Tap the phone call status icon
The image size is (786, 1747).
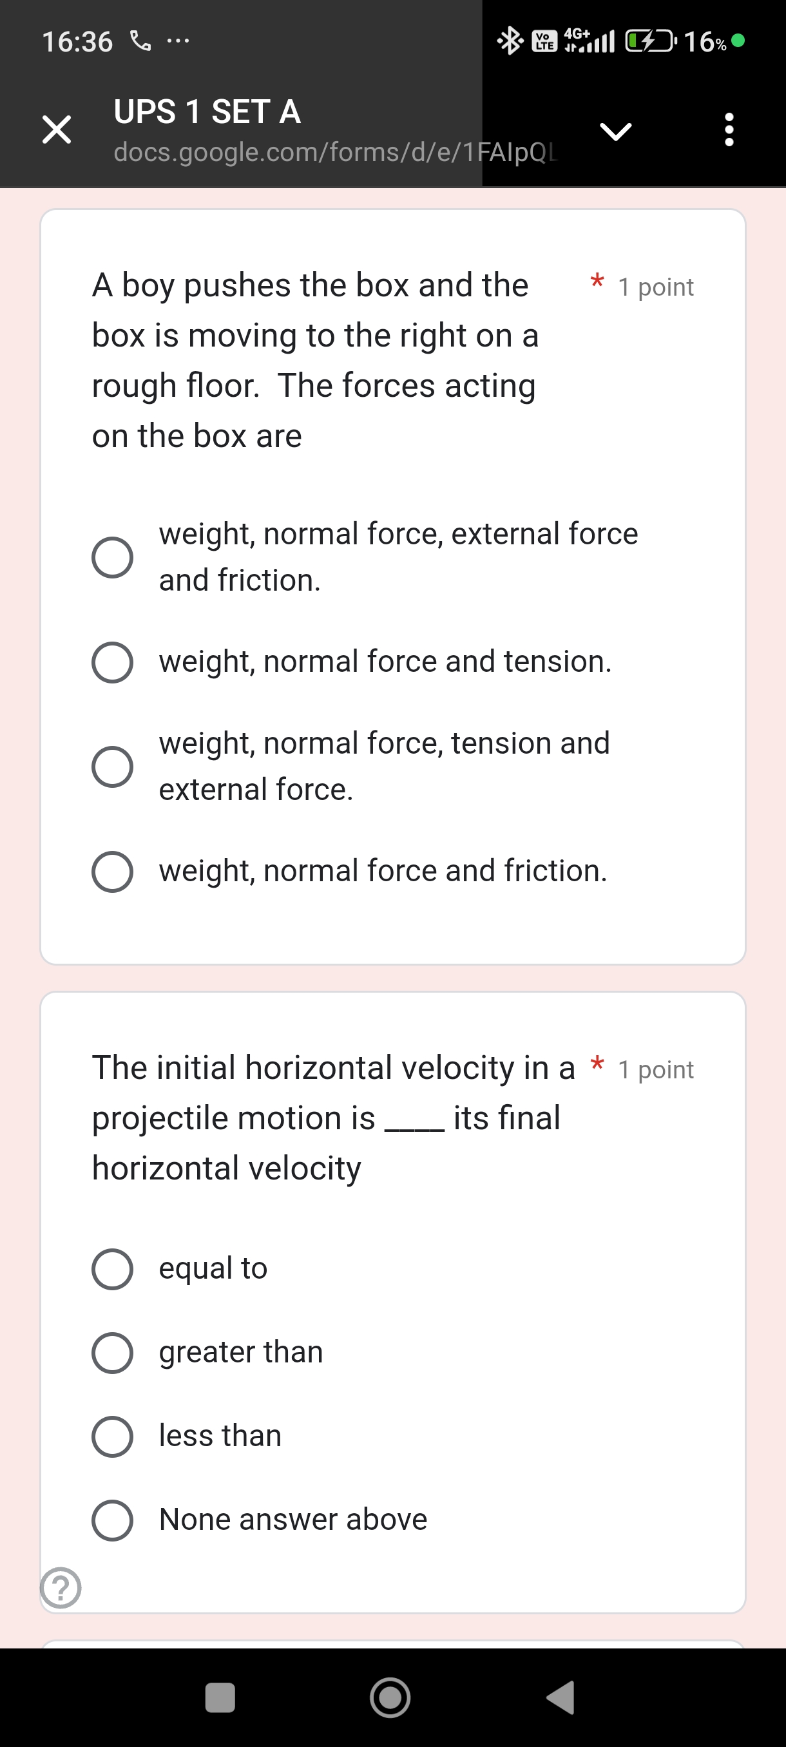click(x=140, y=41)
